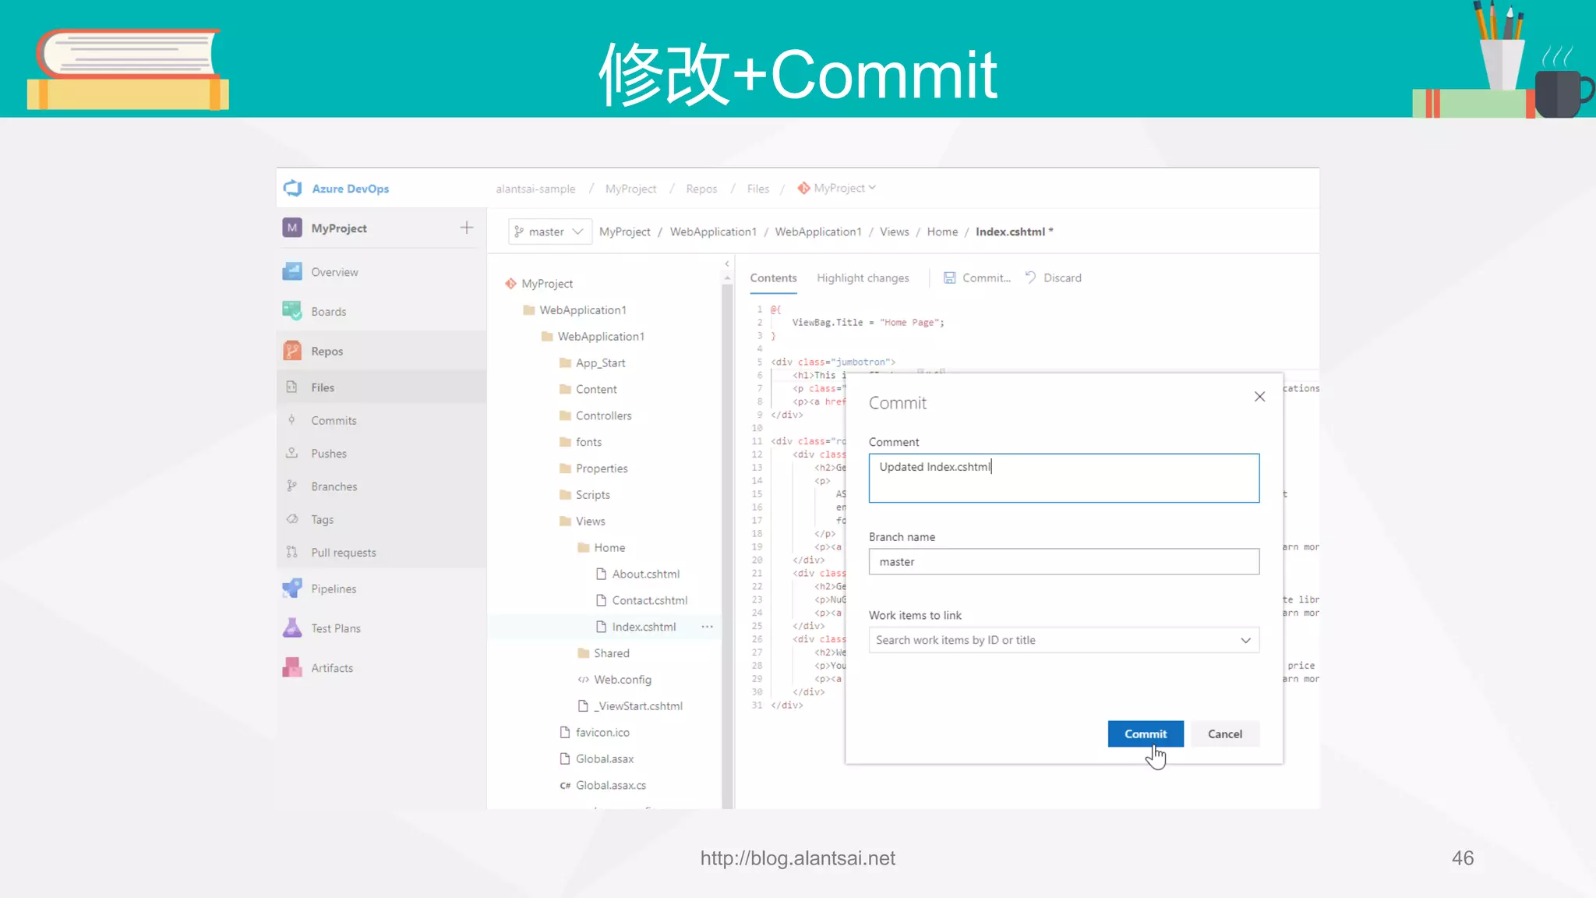
Task: Click the blue Commit button
Action: click(1146, 734)
